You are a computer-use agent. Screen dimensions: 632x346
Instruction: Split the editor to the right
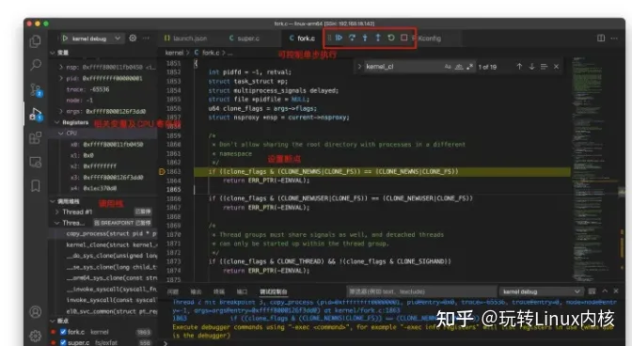[601, 39]
